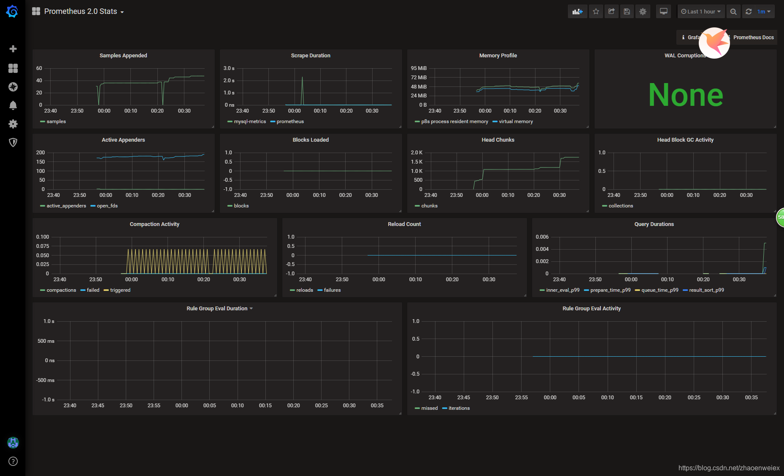Open the Rule Group Eval Activity title
784x476 pixels.
click(592, 309)
